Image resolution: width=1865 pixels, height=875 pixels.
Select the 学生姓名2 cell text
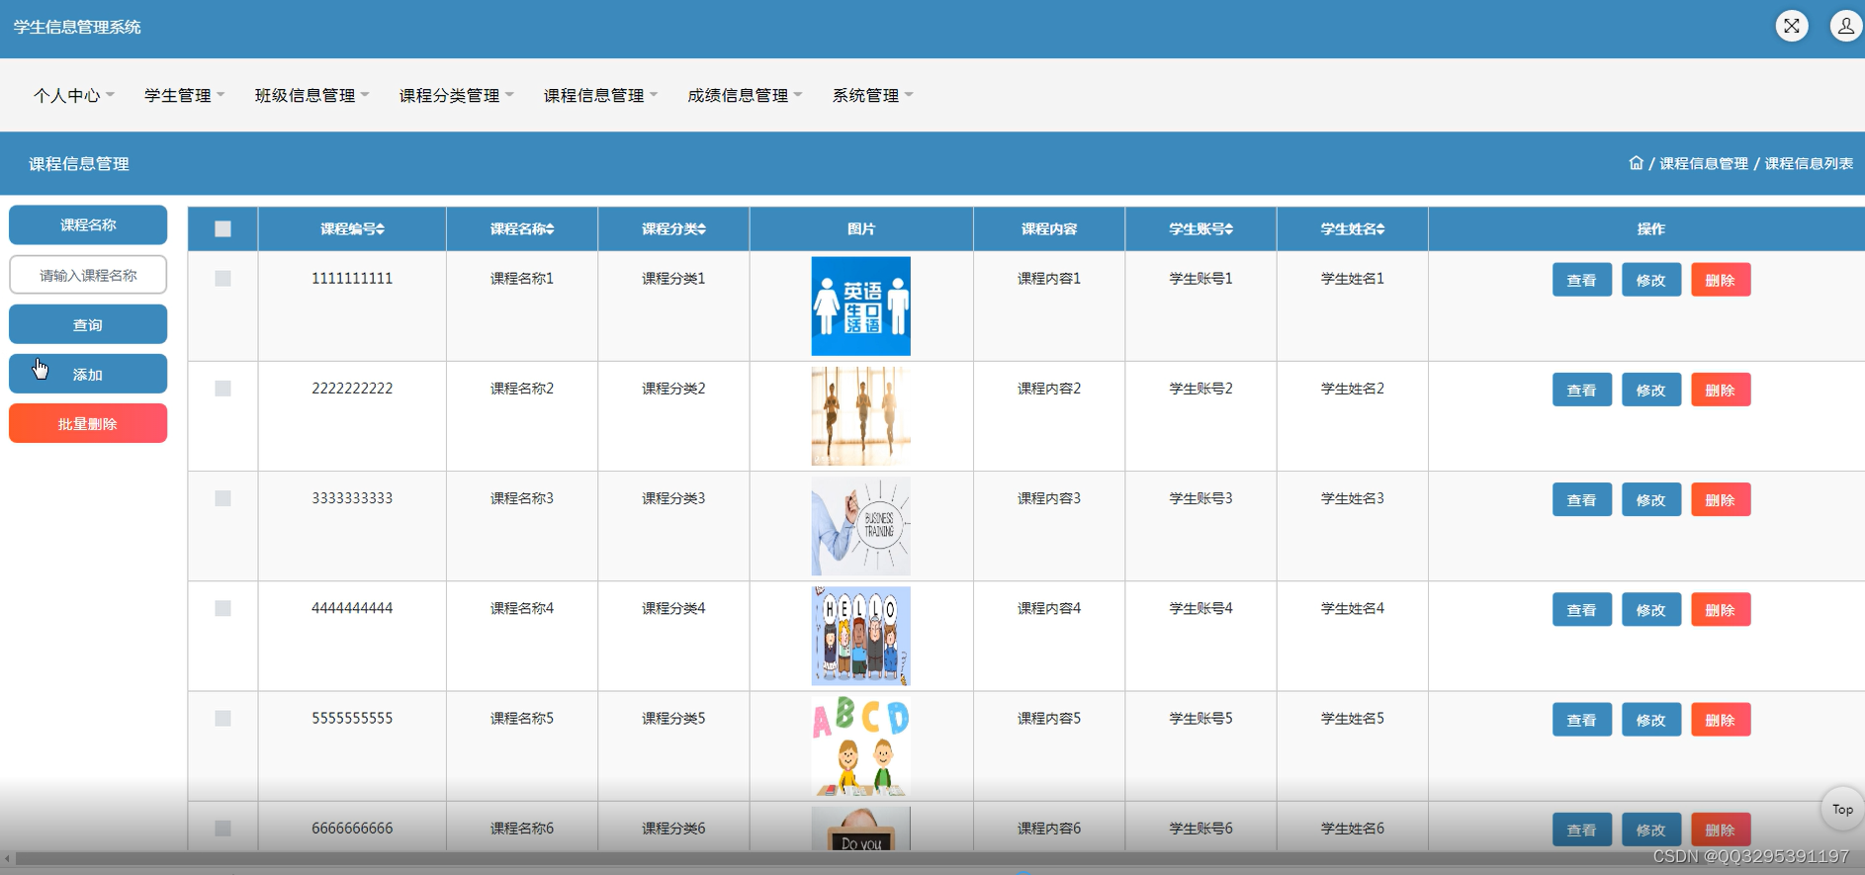click(1352, 389)
